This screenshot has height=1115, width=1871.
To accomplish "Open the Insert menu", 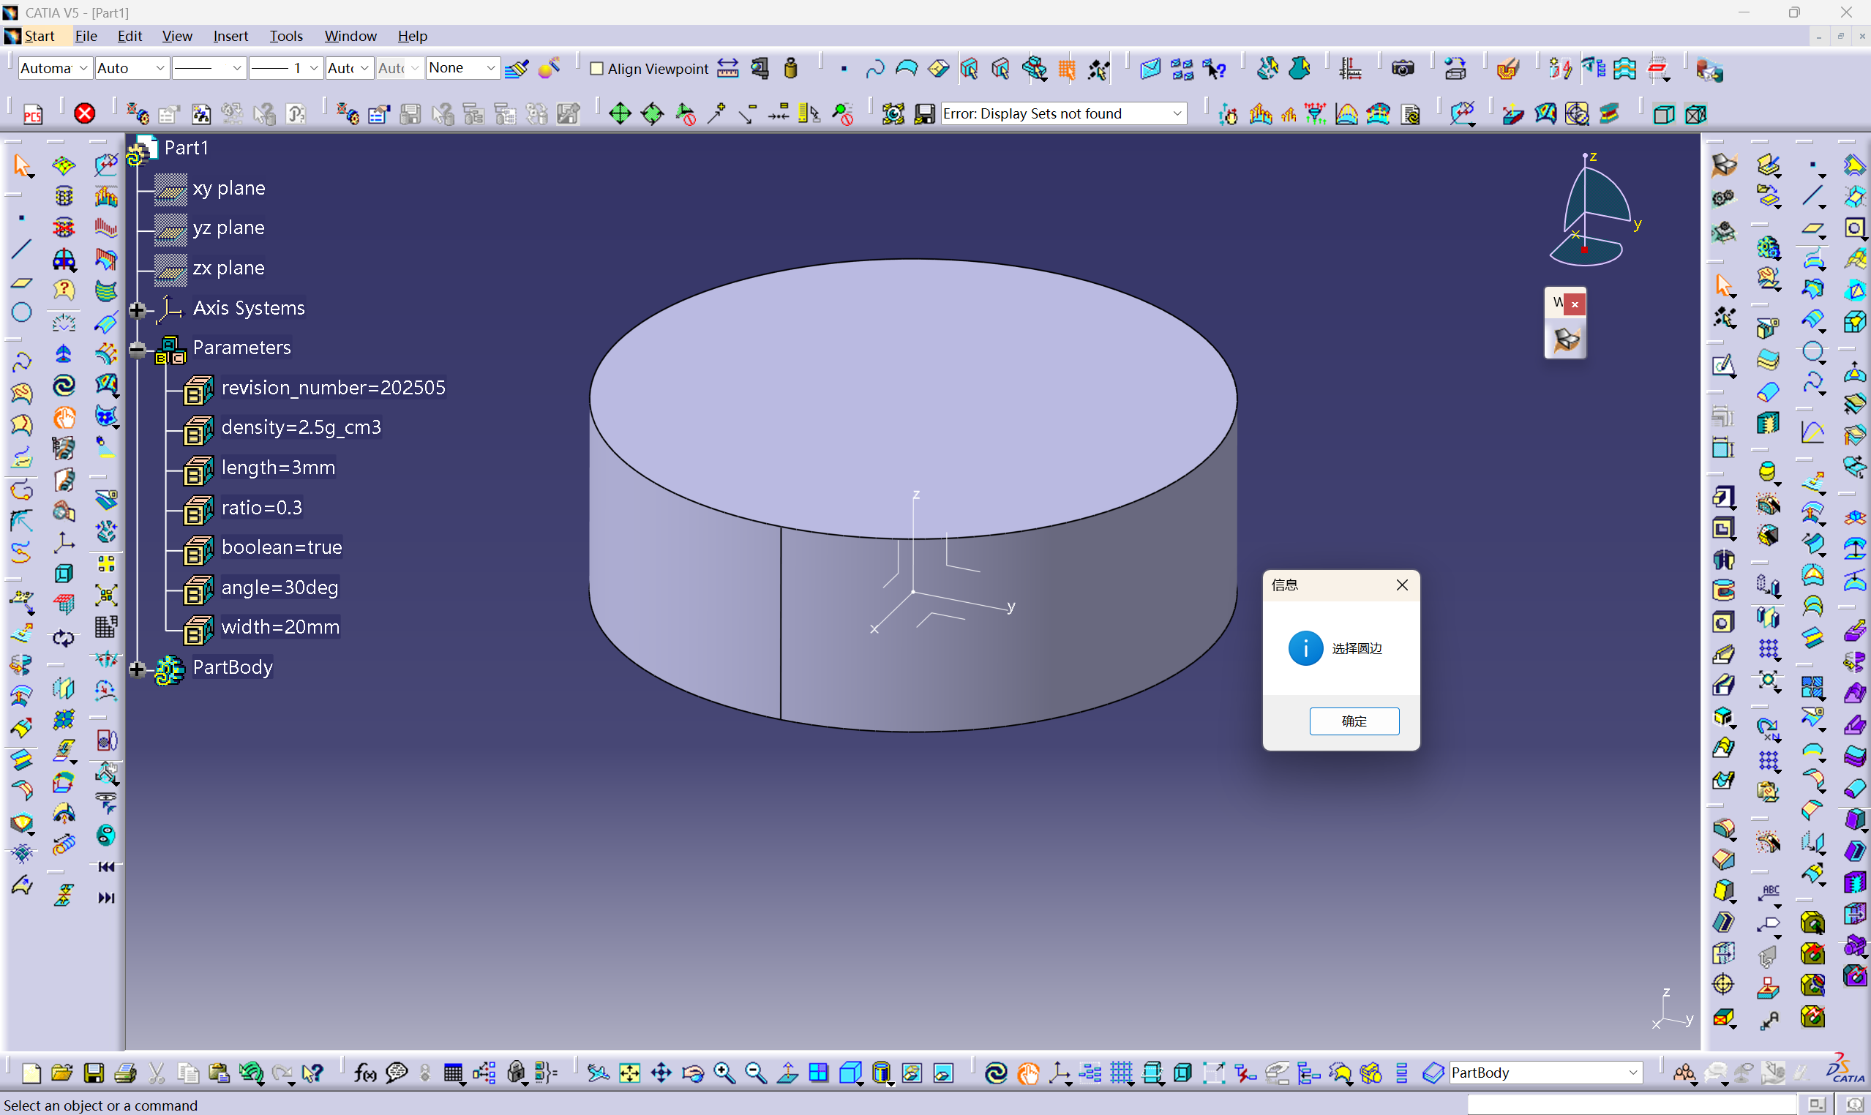I will coord(230,36).
